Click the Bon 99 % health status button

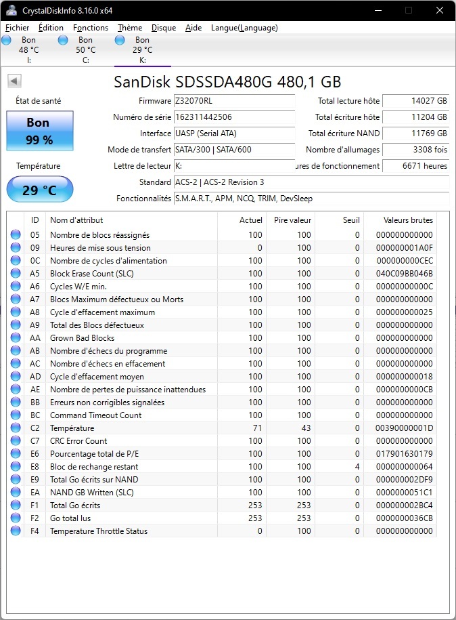click(x=40, y=131)
